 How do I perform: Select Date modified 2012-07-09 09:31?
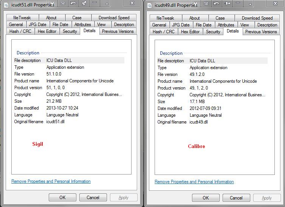pyautogui.click(x=206, y=108)
